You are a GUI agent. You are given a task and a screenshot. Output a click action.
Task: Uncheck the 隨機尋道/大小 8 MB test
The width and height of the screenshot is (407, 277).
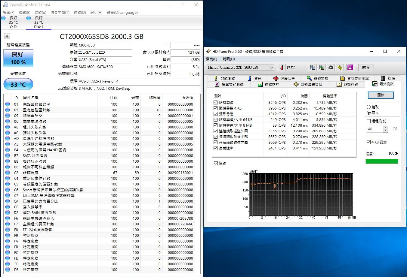[x=215, y=125]
